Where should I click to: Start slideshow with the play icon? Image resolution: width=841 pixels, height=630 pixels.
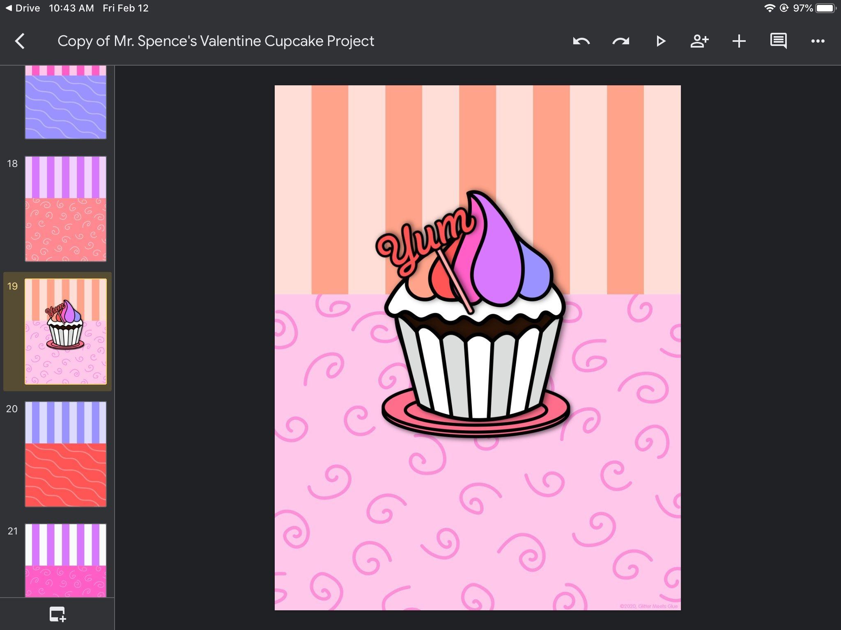pos(660,41)
